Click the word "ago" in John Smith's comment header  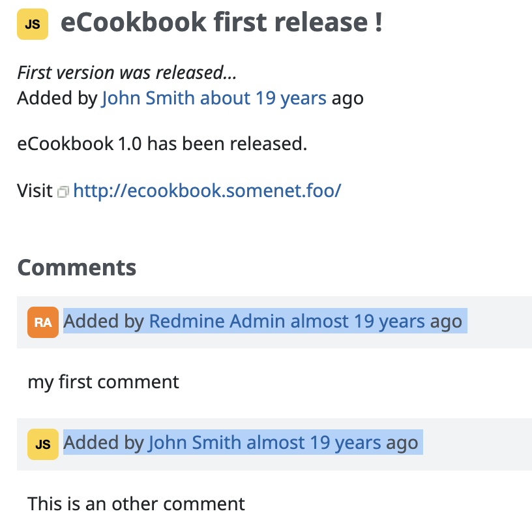coord(402,443)
